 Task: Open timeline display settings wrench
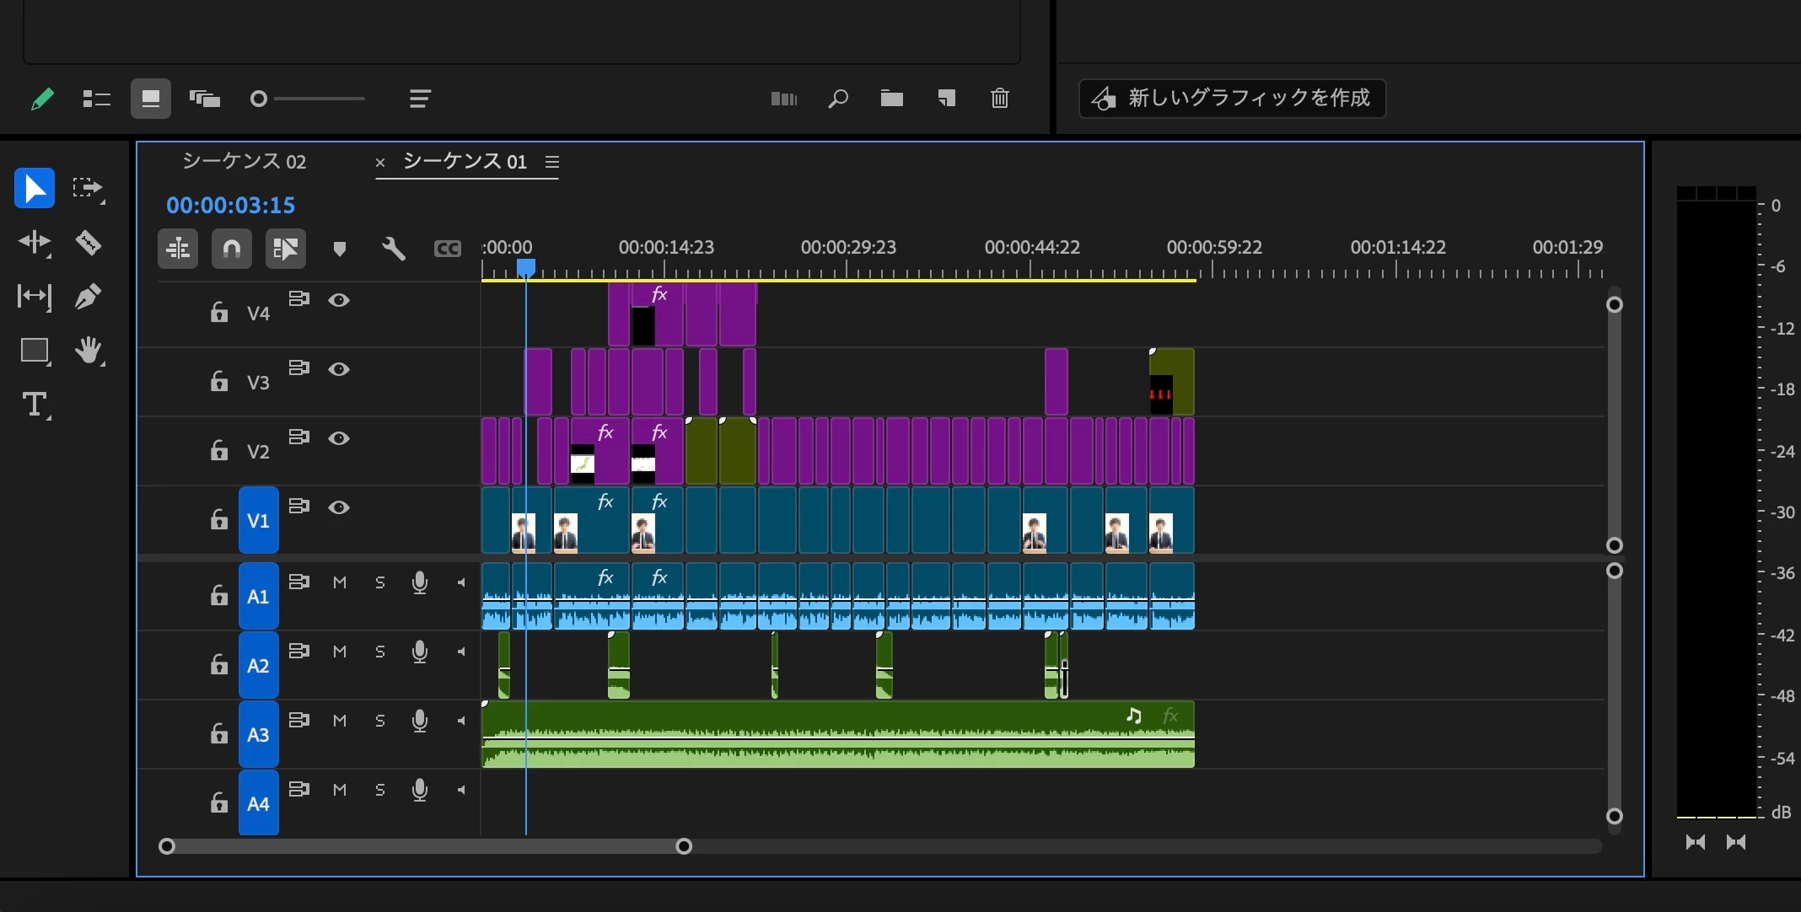(x=393, y=249)
